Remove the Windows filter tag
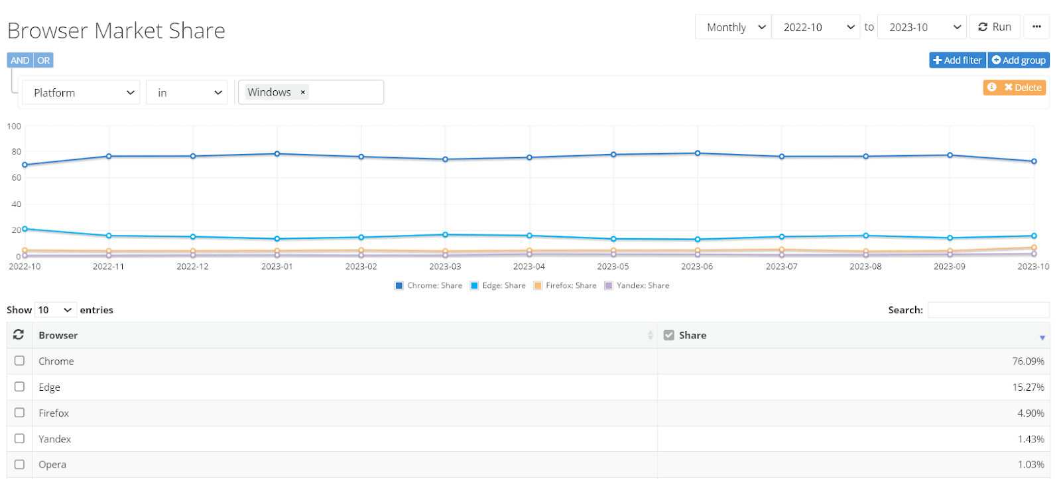The width and height of the screenshot is (1061, 479). (303, 92)
